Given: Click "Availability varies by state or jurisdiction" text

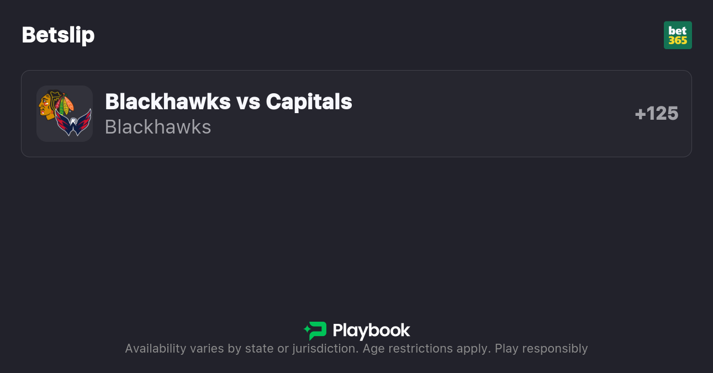Looking at the screenshot, I should [x=241, y=349].
